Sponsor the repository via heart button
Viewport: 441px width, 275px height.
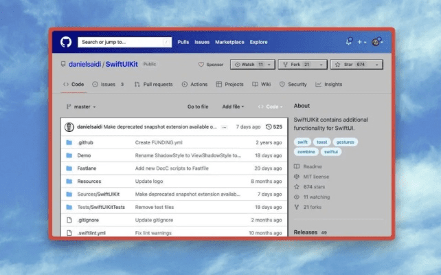point(211,65)
